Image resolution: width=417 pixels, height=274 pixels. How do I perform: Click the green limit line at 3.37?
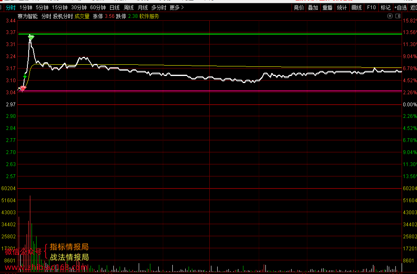(x=210, y=34)
